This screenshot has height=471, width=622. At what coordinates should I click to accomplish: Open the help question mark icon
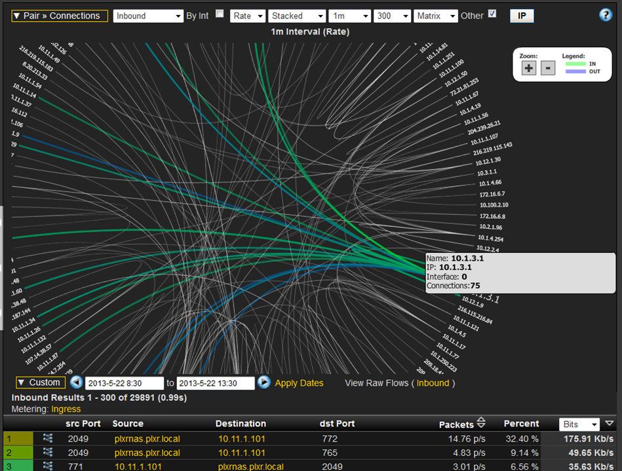click(606, 16)
